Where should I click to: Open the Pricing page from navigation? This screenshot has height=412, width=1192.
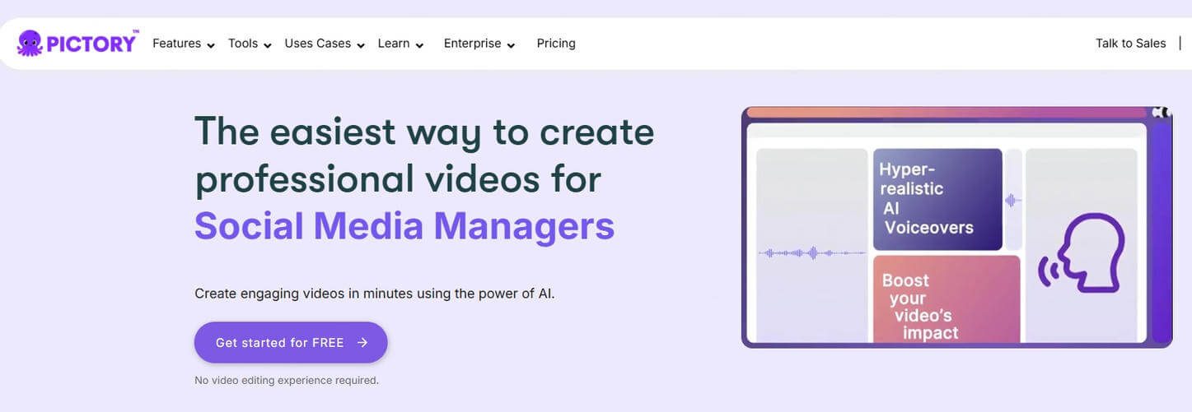point(556,44)
